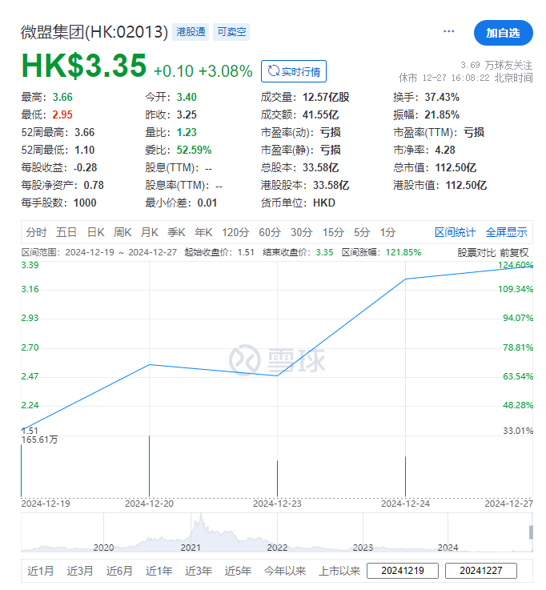546x590 pixels.
Task: Switch to the 日K chart tab
Action: pos(95,232)
